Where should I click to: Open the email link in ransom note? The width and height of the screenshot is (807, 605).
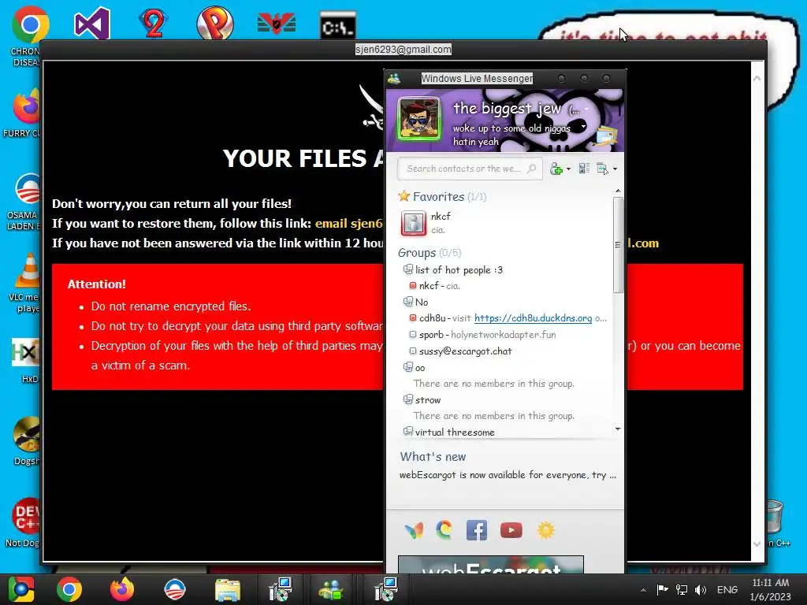point(349,223)
